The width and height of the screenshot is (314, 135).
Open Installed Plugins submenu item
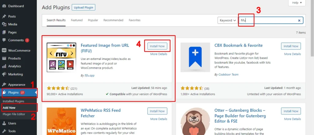pyautogui.click(x=13, y=101)
